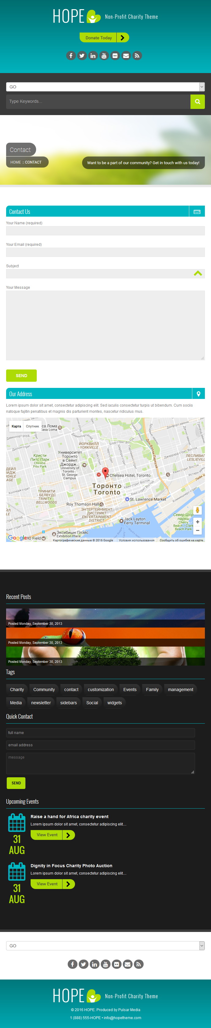The width and height of the screenshot is (211, 1028).
Task: Open the Facebook icon in header
Action: 71,56
